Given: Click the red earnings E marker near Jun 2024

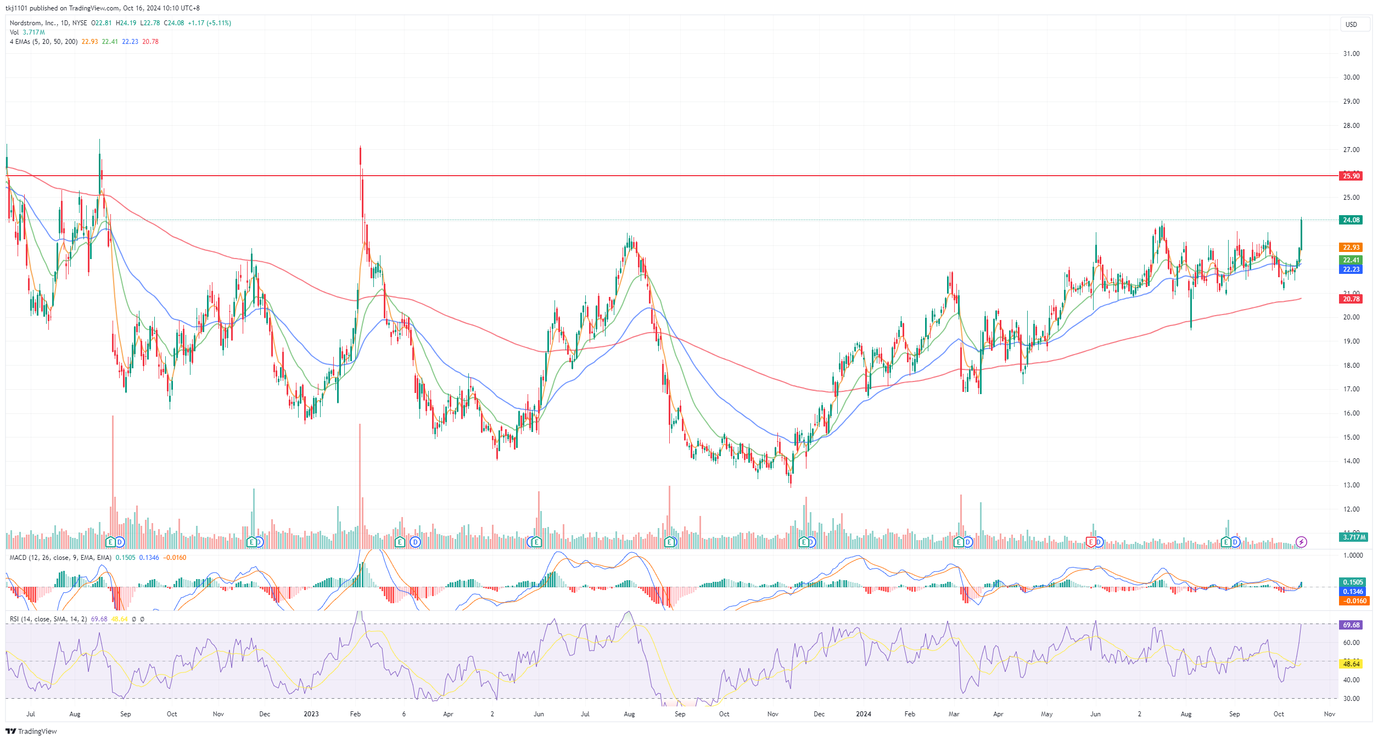Looking at the screenshot, I should [1091, 542].
